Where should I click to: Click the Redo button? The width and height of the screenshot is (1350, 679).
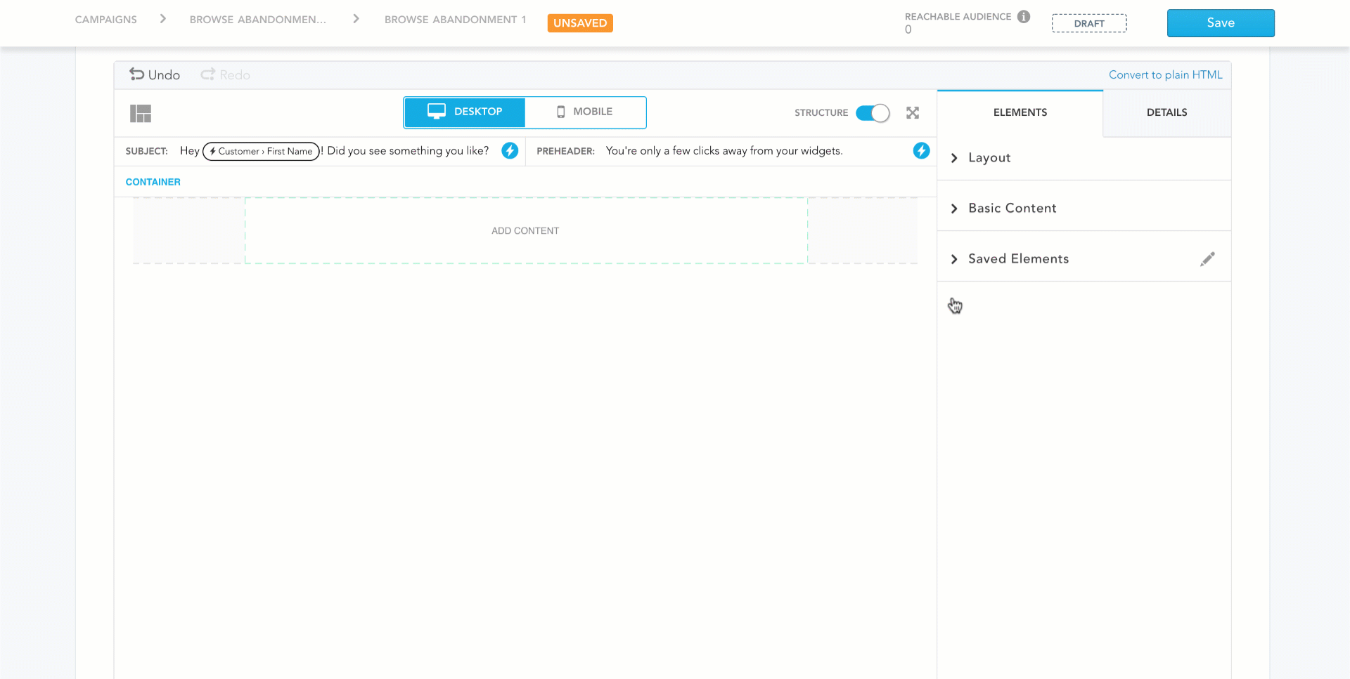tap(225, 74)
